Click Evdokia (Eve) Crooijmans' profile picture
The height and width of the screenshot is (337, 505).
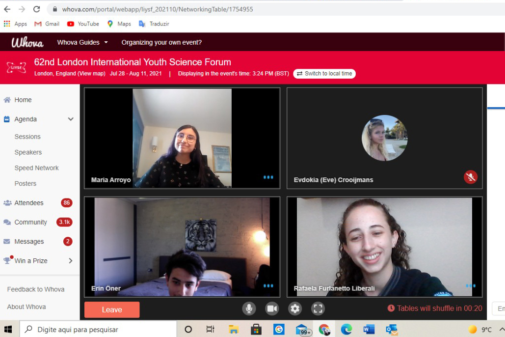(x=385, y=138)
